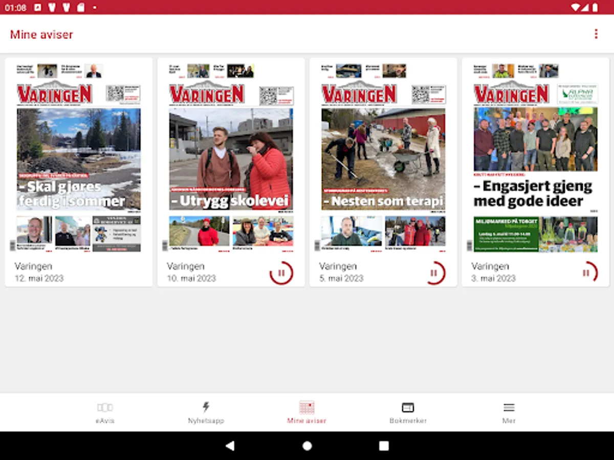
Task: Select the Mine aviser grid icon
Action: click(x=306, y=407)
